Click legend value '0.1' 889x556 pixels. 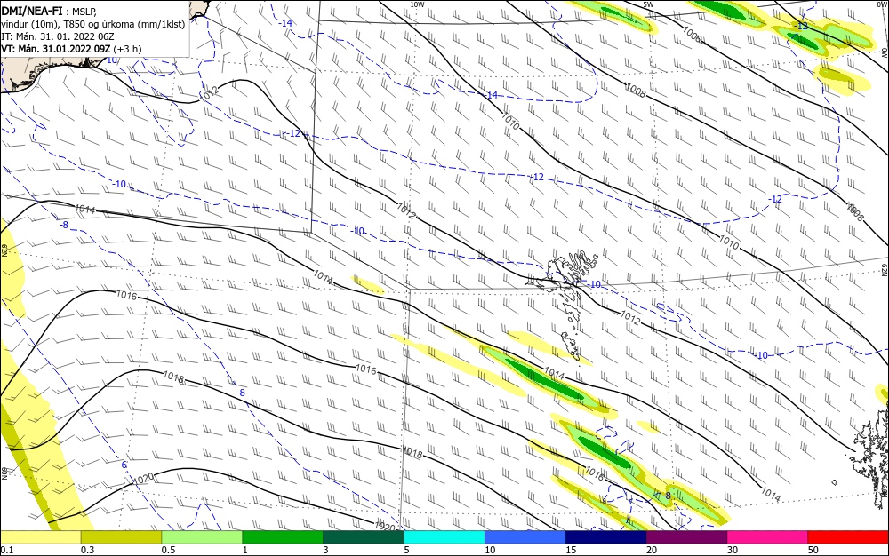point(7,550)
